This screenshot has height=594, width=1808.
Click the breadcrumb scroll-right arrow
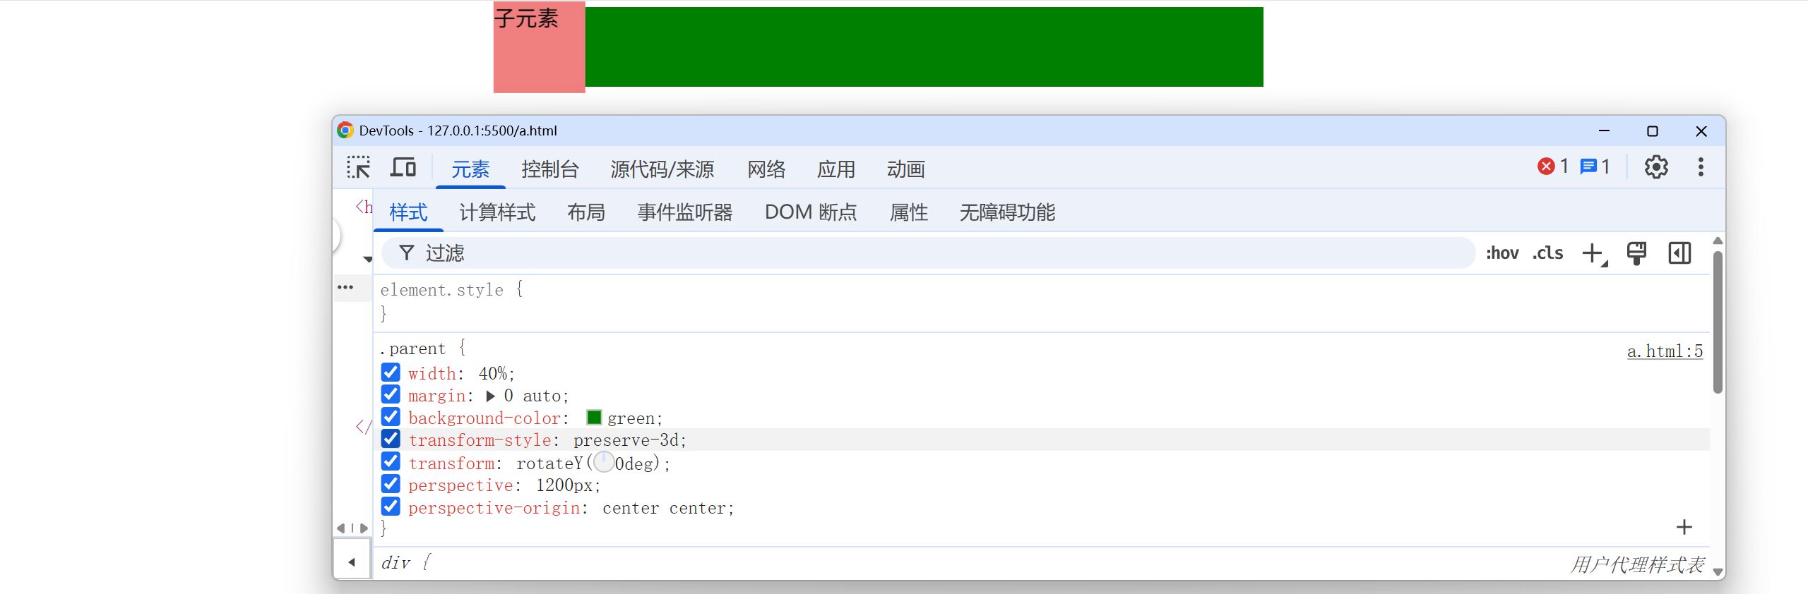pos(364,528)
